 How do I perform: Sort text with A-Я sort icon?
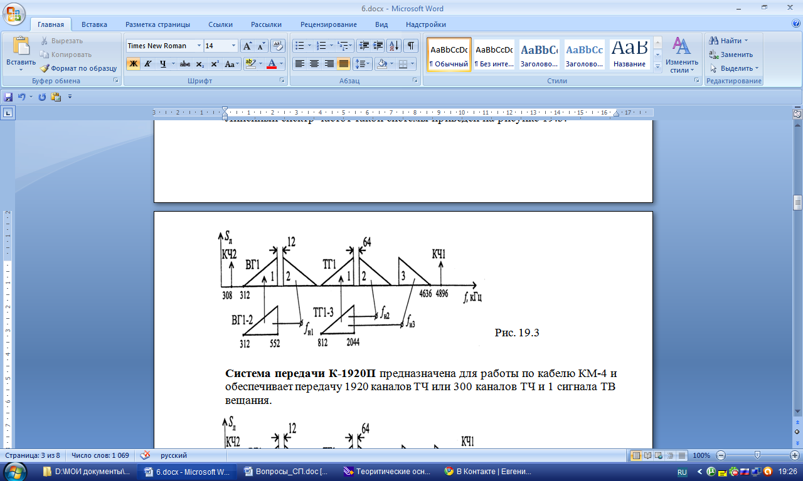pos(395,46)
